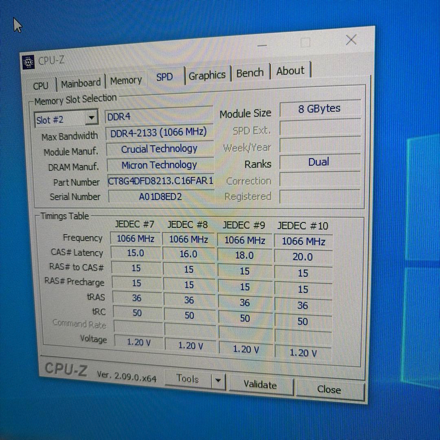
Task: Select the SPD tab
Action: click(x=164, y=77)
